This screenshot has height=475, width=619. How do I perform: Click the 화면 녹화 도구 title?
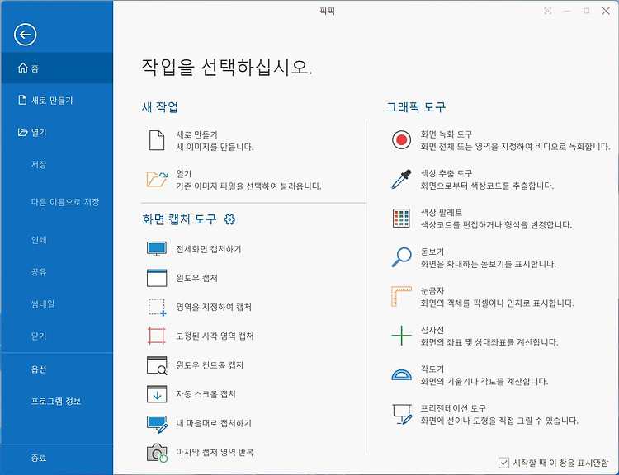pyautogui.click(x=447, y=134)
